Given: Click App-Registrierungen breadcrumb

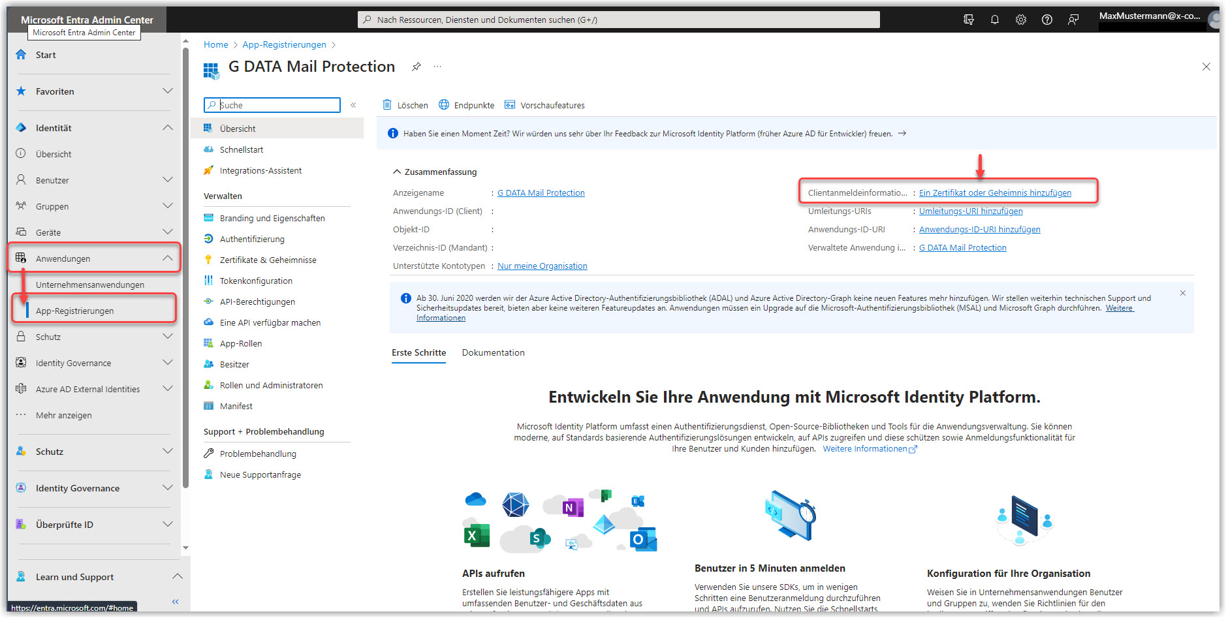Looking at the screenshot, I should pos(284,44).
